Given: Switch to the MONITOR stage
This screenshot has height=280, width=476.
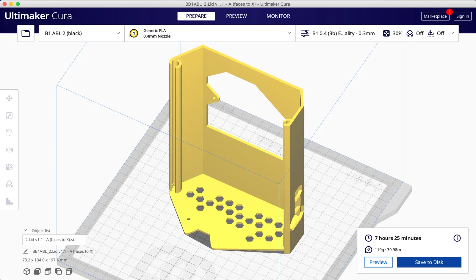Looking at the screenshot, I should point(278,16).
